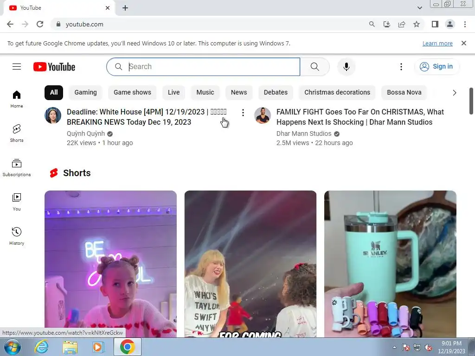
Task: Share this page using the share icon
Action: 402,24
